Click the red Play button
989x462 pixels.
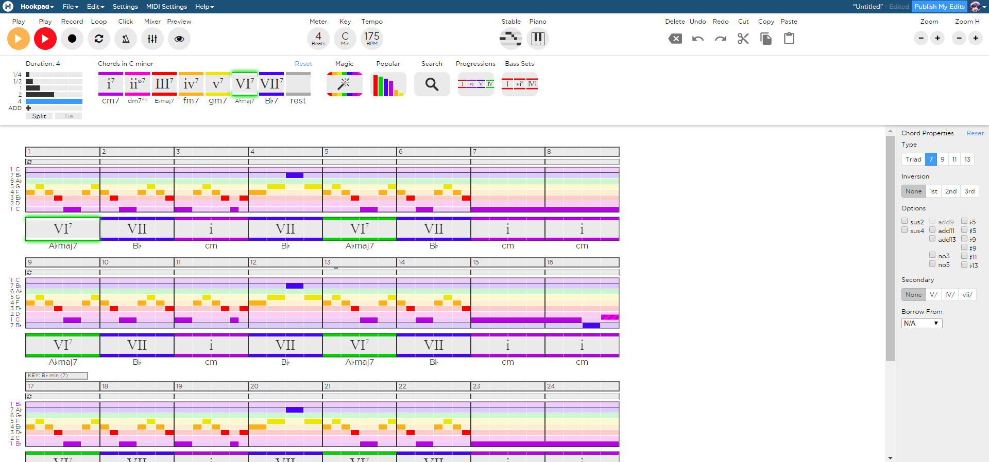[45, 39]
